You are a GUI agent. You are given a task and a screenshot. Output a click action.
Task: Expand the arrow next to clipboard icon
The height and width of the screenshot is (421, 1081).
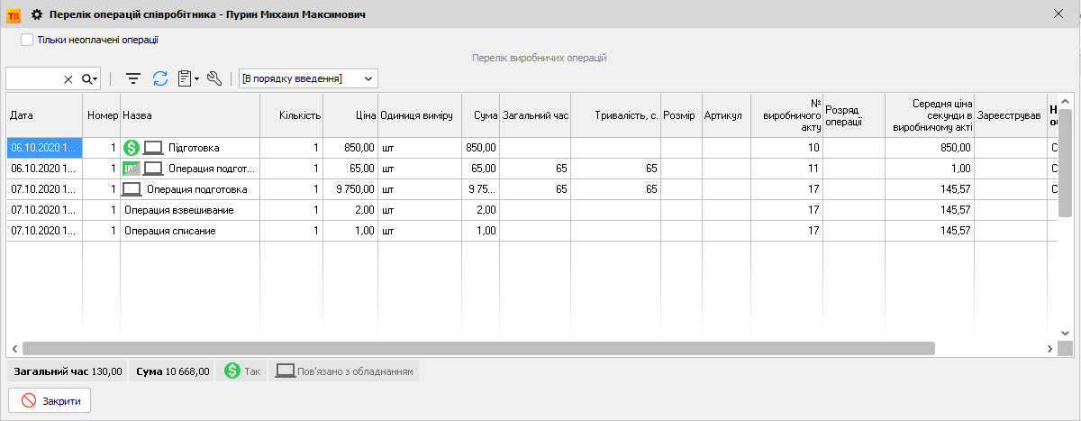196,79
